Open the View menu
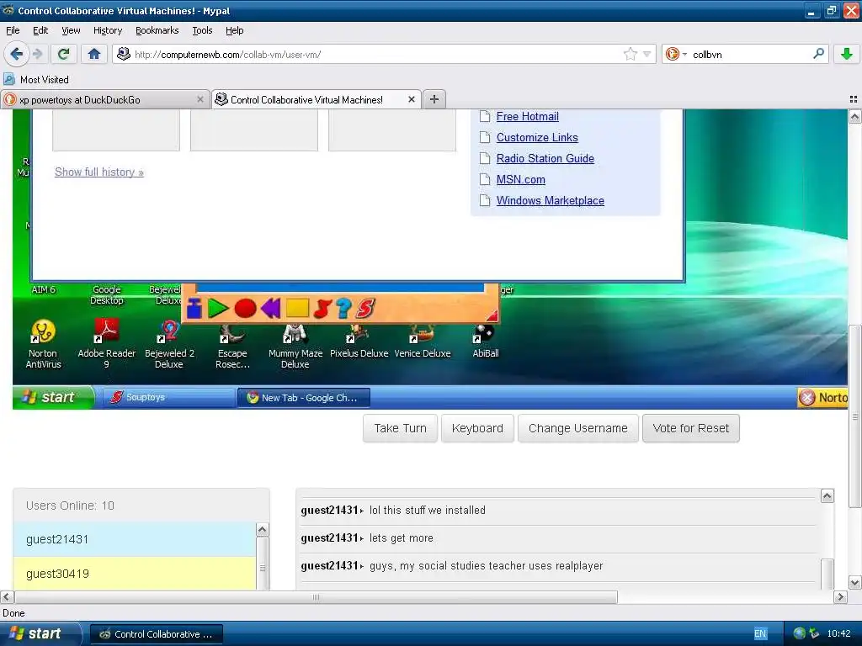 point(71,30)
